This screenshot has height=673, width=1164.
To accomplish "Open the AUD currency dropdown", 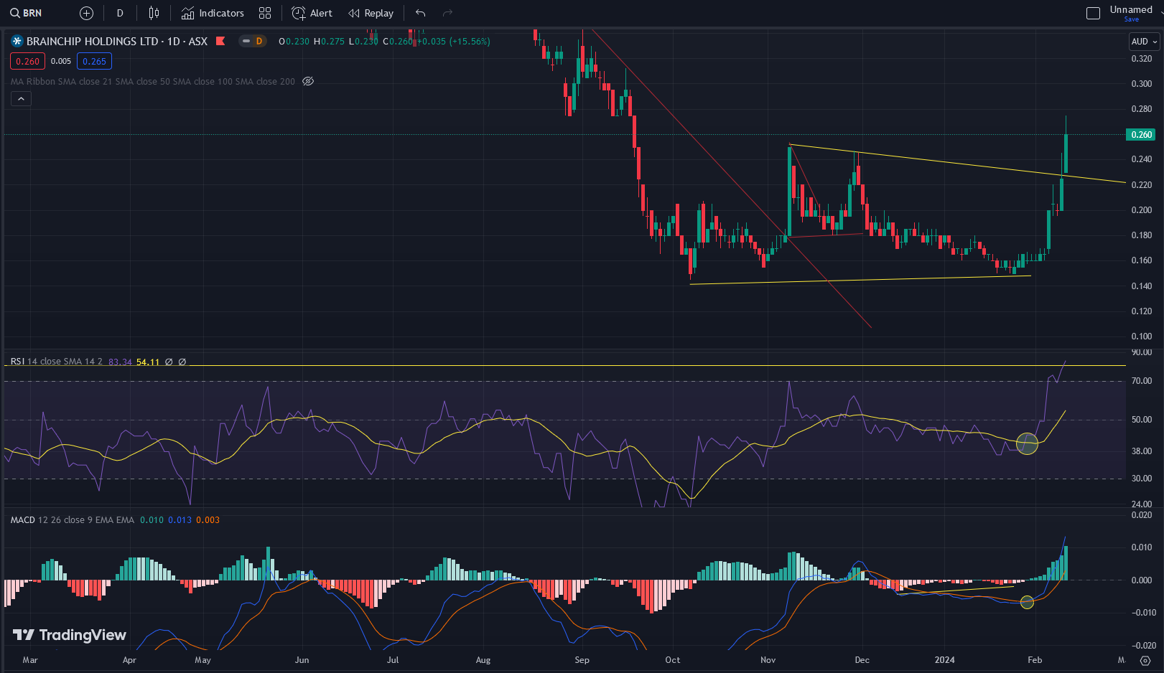I will click(x=1145, y=42).
